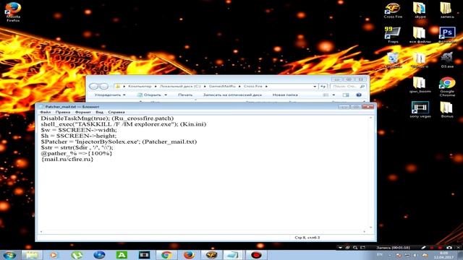
Task: Open the Правка menu in Notepad
Action: 63,113
